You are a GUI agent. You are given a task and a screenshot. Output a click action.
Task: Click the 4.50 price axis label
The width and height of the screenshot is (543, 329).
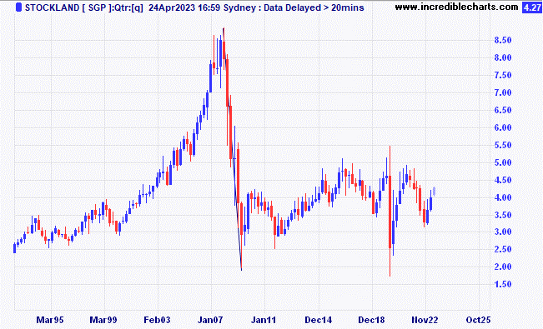pyautogui.click(x=503, y=180)
